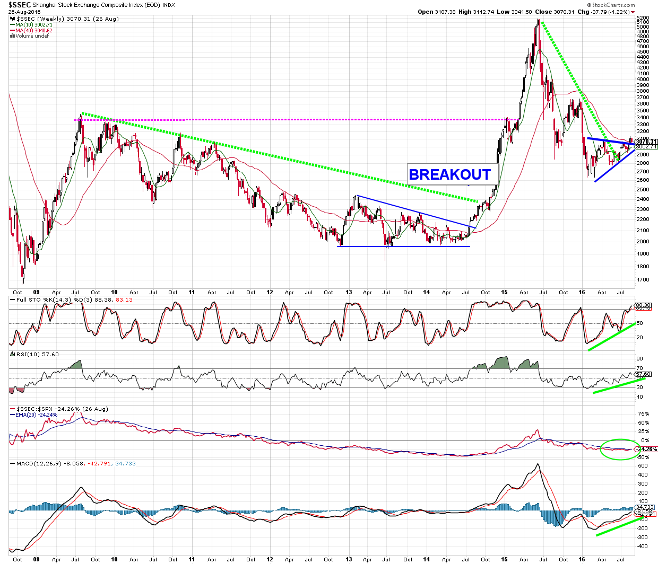Click the red down arrow after Chg value
The image size is (658, 564).
click(x=633, y=12)
